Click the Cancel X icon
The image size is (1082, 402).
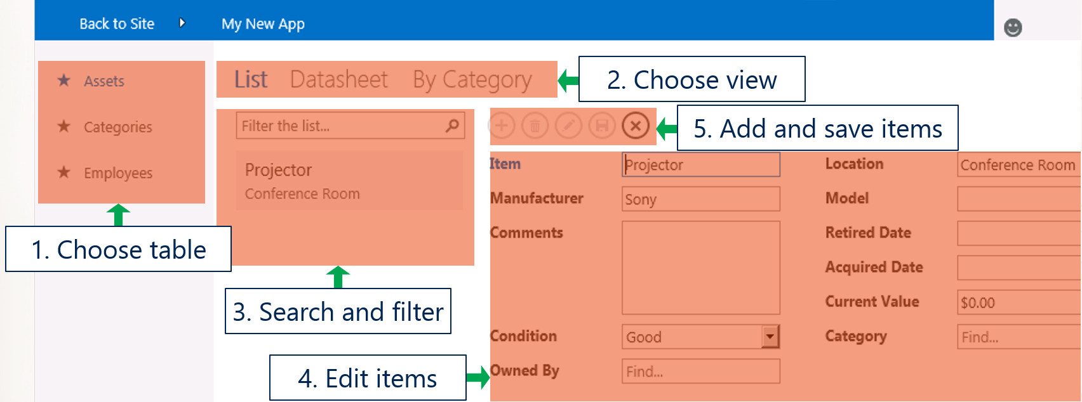tap(635, 126)
